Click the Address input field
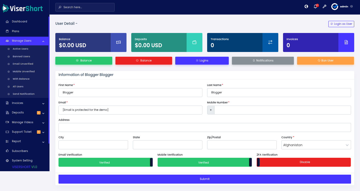360x191 pixels. coord(205,127)
